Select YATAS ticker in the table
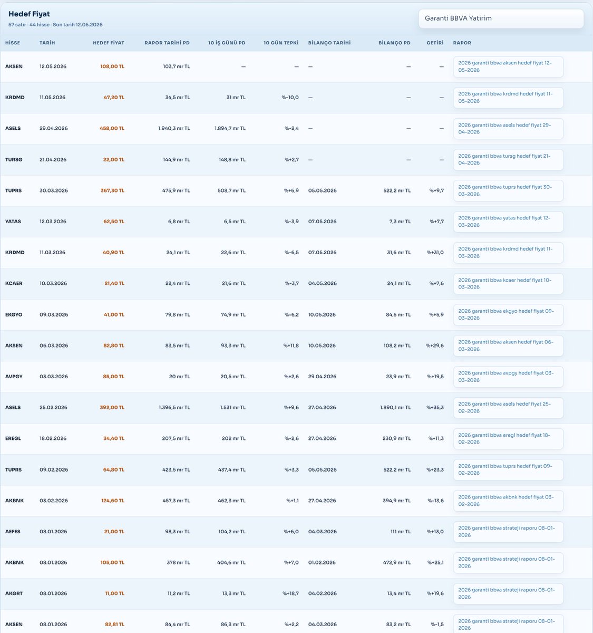 [x=13, y=222]
